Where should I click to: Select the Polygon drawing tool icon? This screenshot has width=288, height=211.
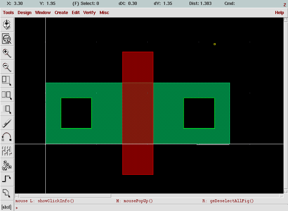tap(7, 193)
